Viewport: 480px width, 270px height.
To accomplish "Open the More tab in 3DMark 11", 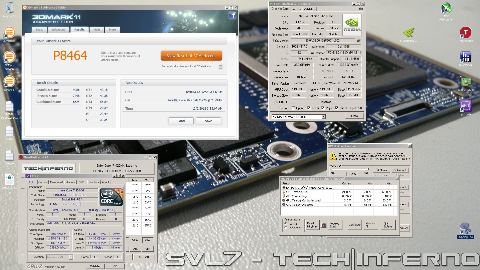I will click(112, 30).
